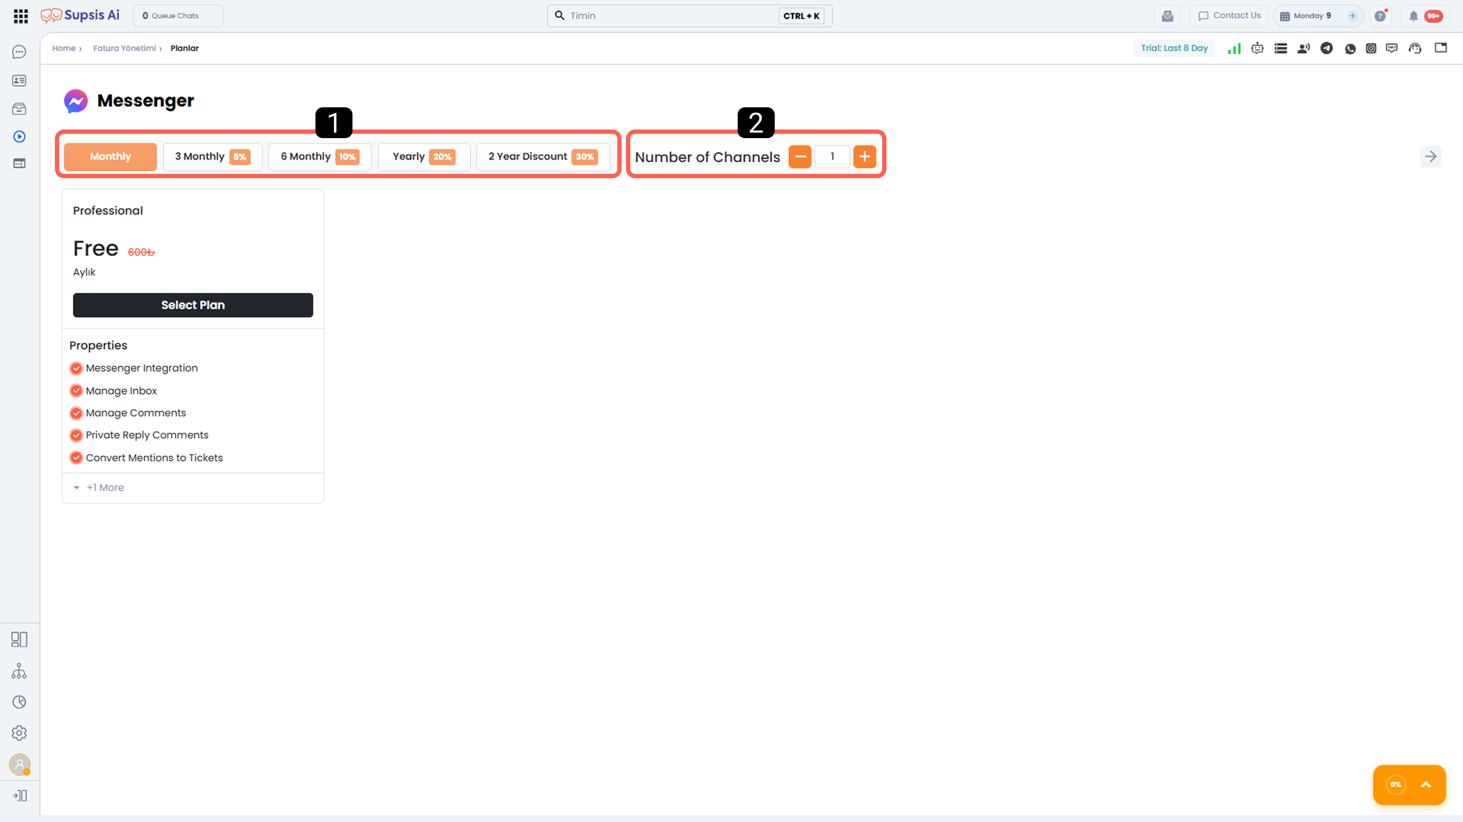Open the user profile avatar
Screen dimensions: 1463x822
coord(20,765)
